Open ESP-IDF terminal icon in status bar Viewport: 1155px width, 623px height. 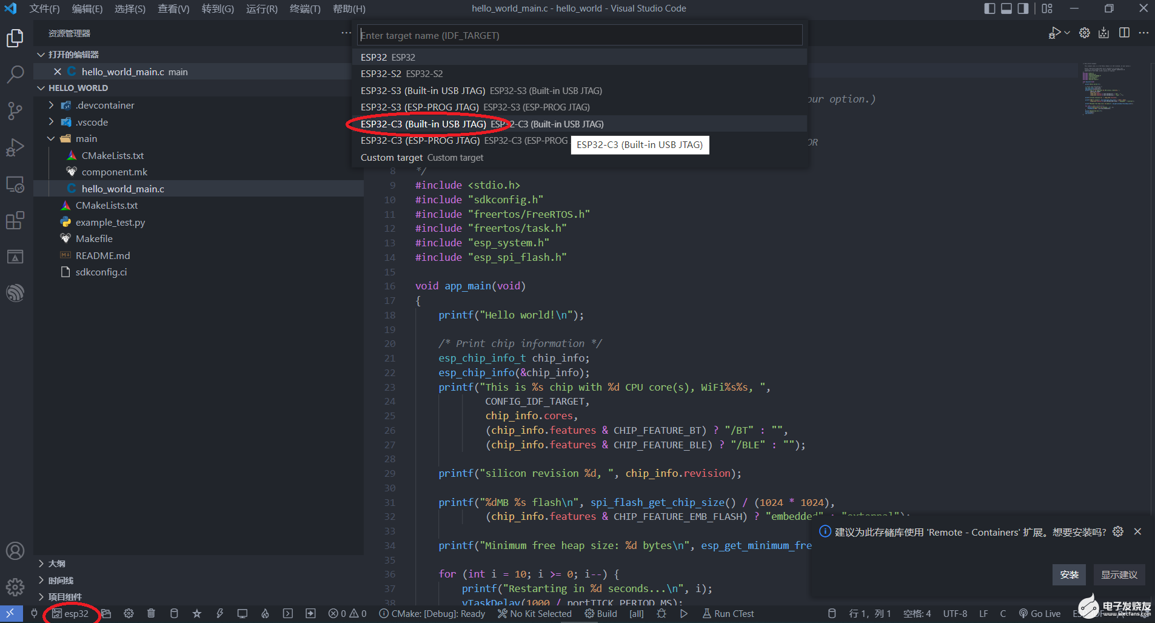(288, 613)
